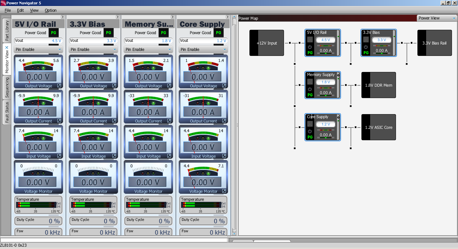Pop out 3.3V Bias Output Current gauge
Viewport: 458px width, 249px height.
114,121
